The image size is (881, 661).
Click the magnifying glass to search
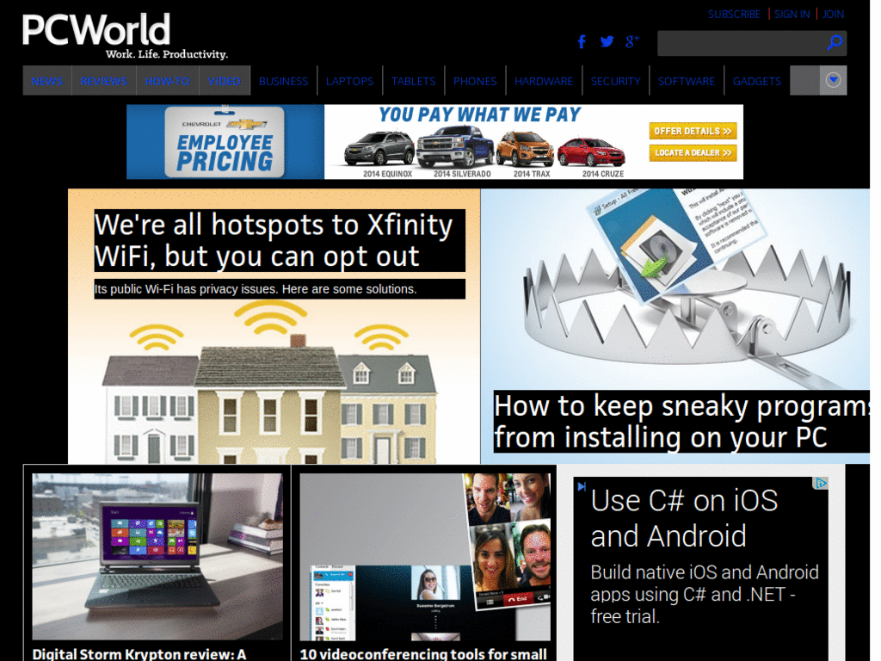tap(834, 42)
